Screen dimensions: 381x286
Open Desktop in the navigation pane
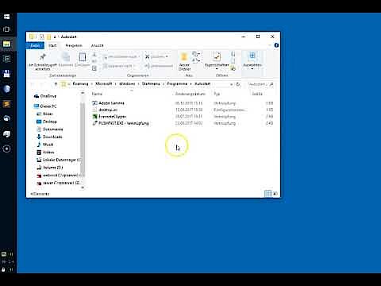47,122
